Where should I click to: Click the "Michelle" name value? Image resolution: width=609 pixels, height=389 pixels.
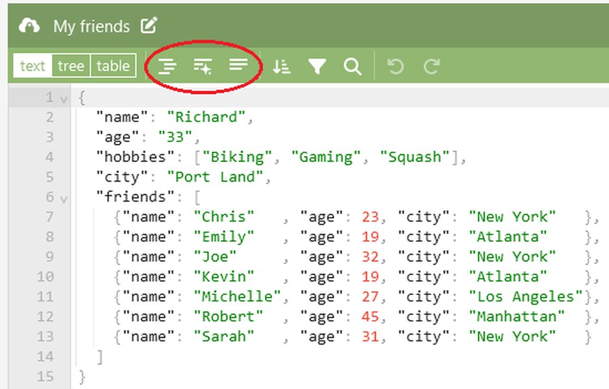pos(238,296)
